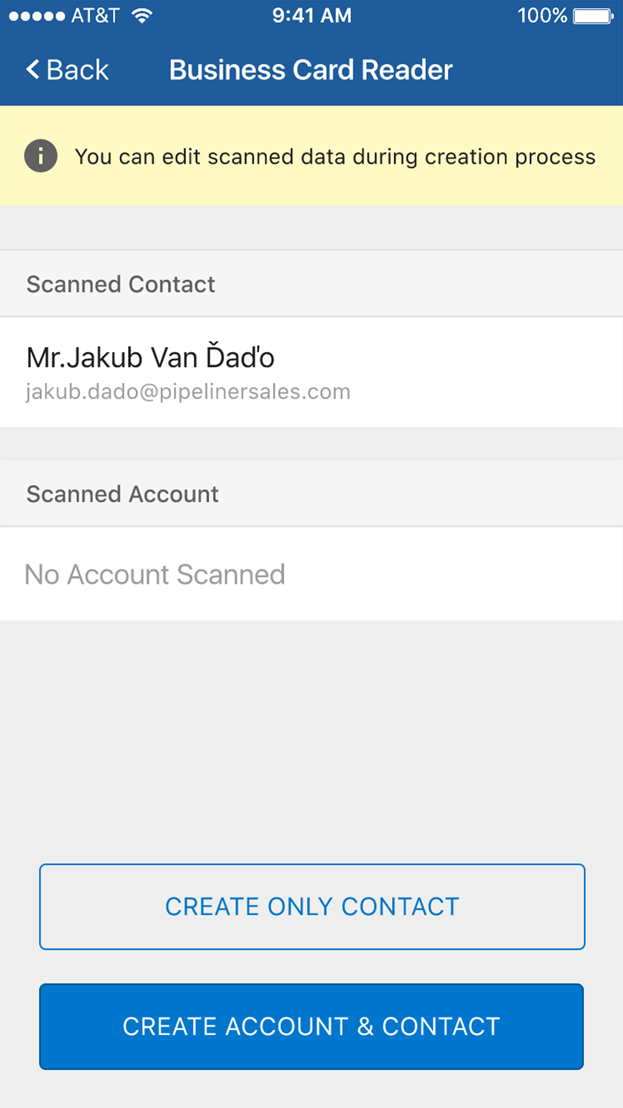Viewport: 623px width, 1108px height.
Task: Tap the 100% battery percentage text
Action: [542, 16]
